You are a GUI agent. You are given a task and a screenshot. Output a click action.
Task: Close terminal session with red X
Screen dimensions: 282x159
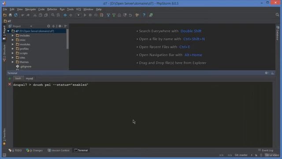click(x=10, y=84)
